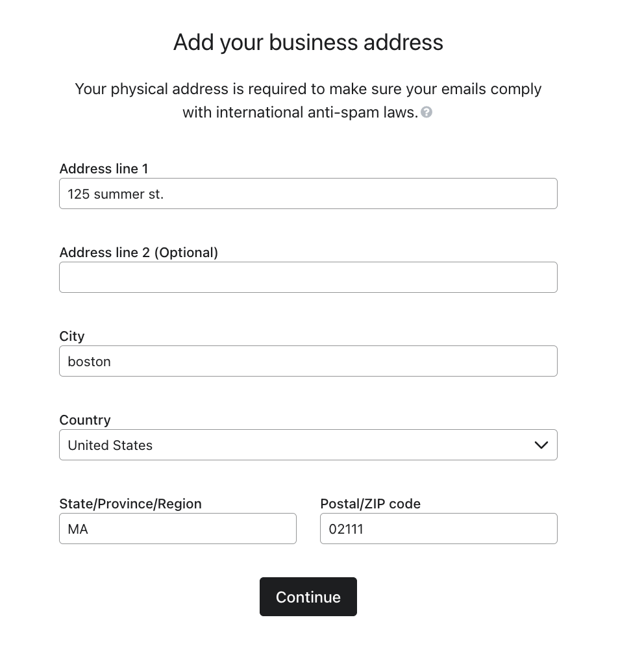Click the Add your business address heading
Image resolution: width=618 pixels, height=648 pixels.
coord(308,42)
